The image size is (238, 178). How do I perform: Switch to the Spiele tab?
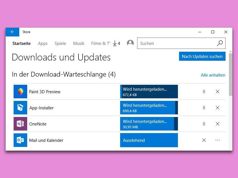pos(60,44)
